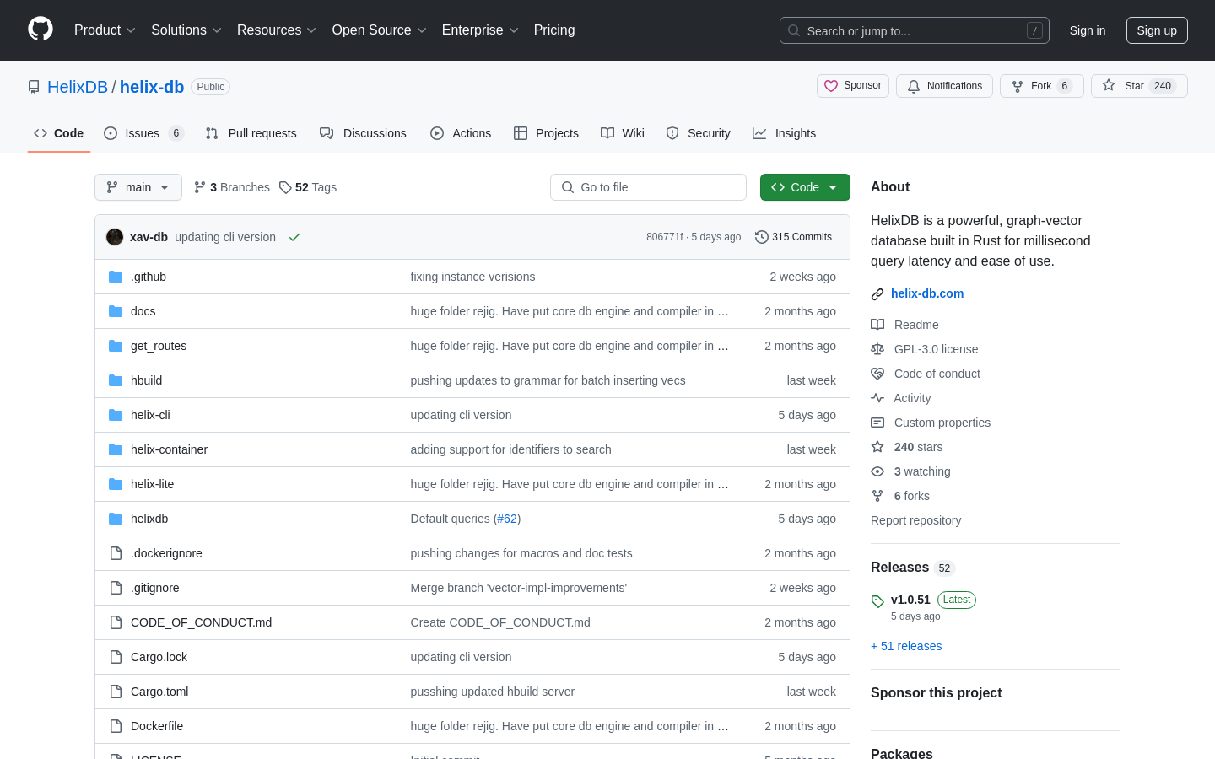Star the helix-db repository
This screenshot has width=1215, height=759.
[x=1139, y=86]
